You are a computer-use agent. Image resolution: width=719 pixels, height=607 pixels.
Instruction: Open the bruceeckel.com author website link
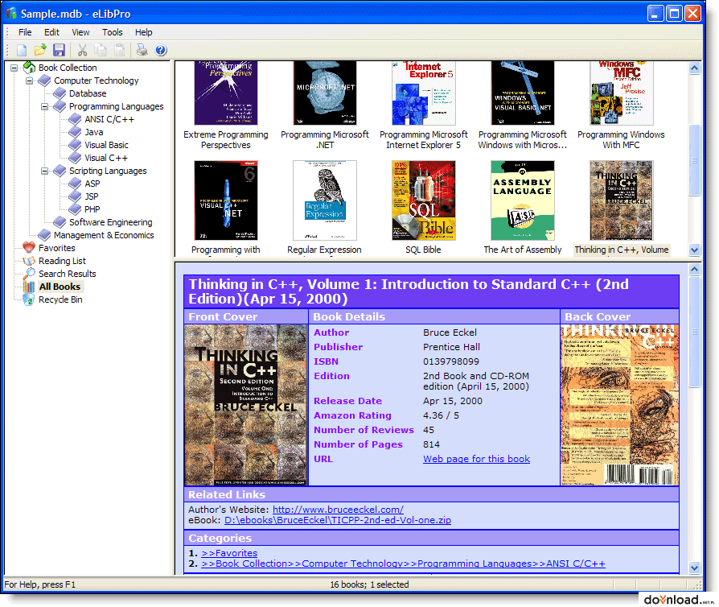click(x=338, y=510)
